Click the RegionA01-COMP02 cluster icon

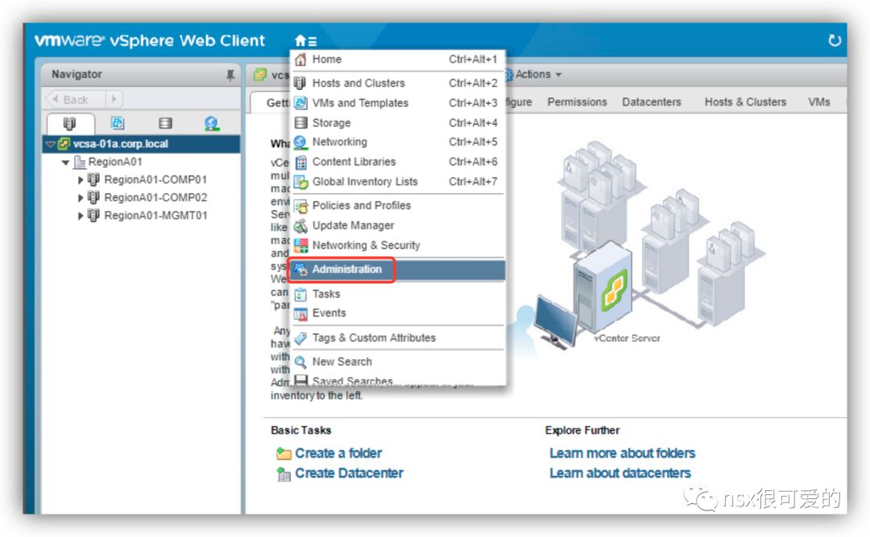click(93, 197)
